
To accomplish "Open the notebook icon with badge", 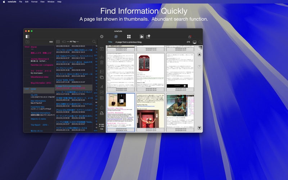I will (148, 37).
